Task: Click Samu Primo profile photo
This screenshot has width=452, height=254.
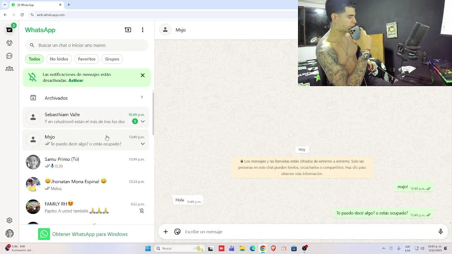Action: tap(33, 162)
